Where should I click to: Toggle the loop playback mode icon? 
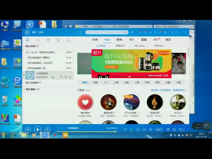point(144,130)
